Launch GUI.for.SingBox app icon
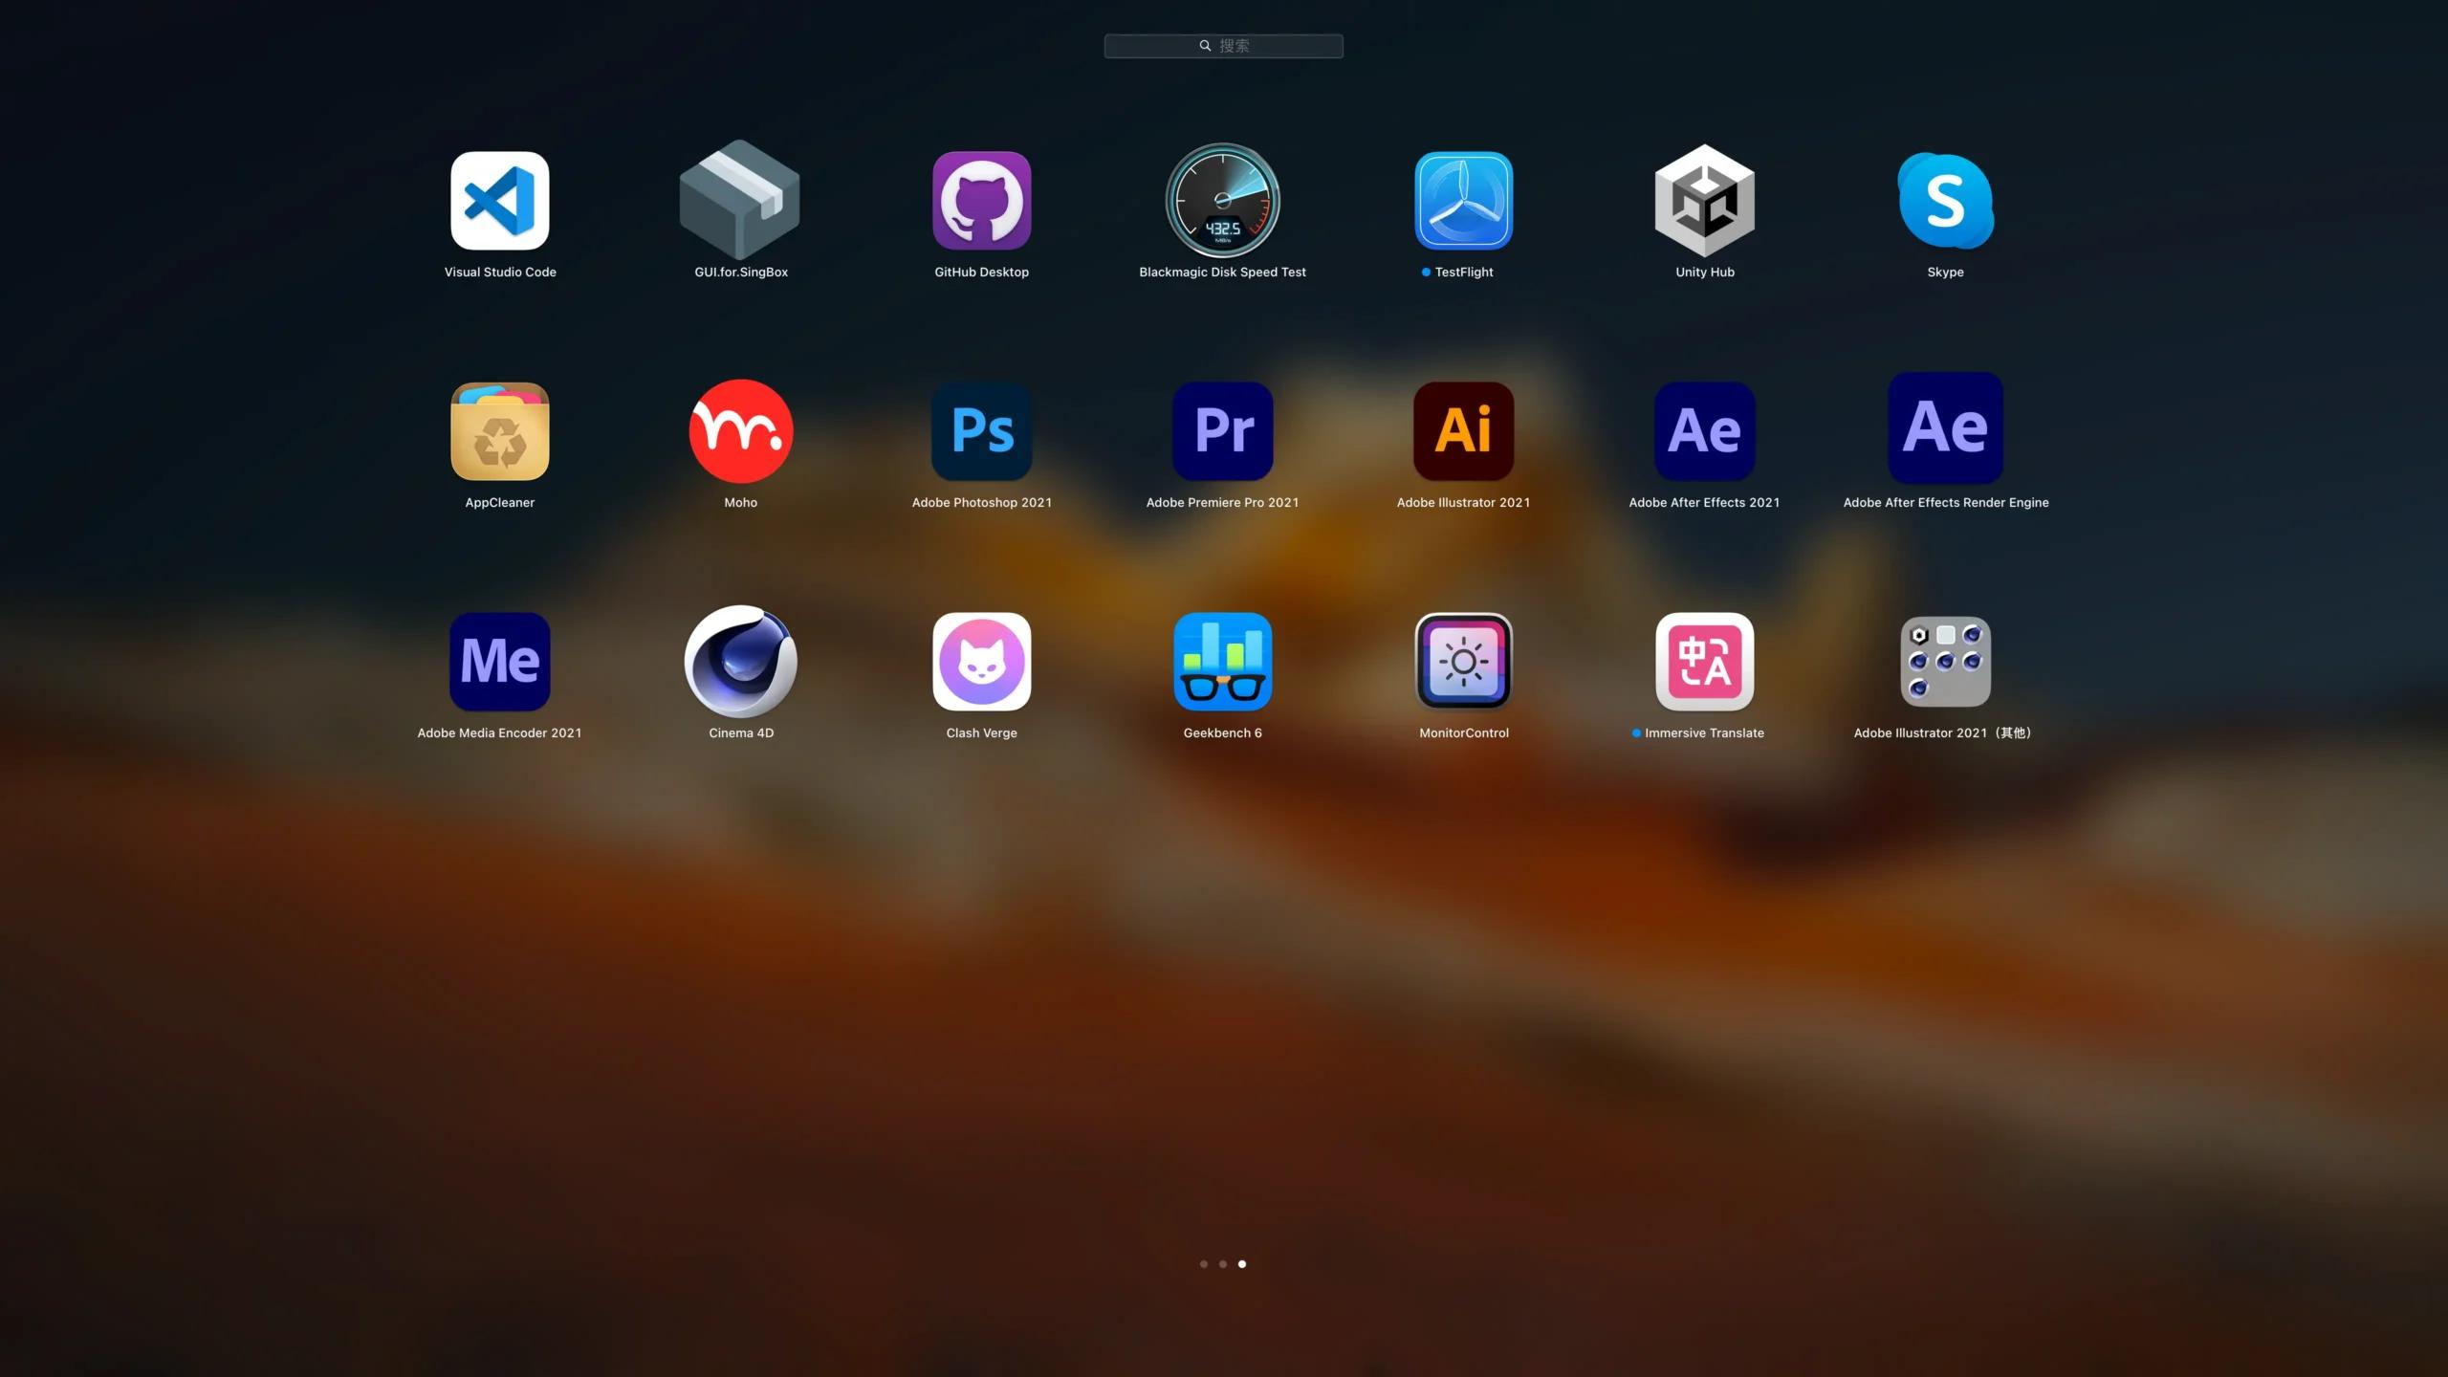This screenshot has width=2448, height=1377. (x=740, y=200)
